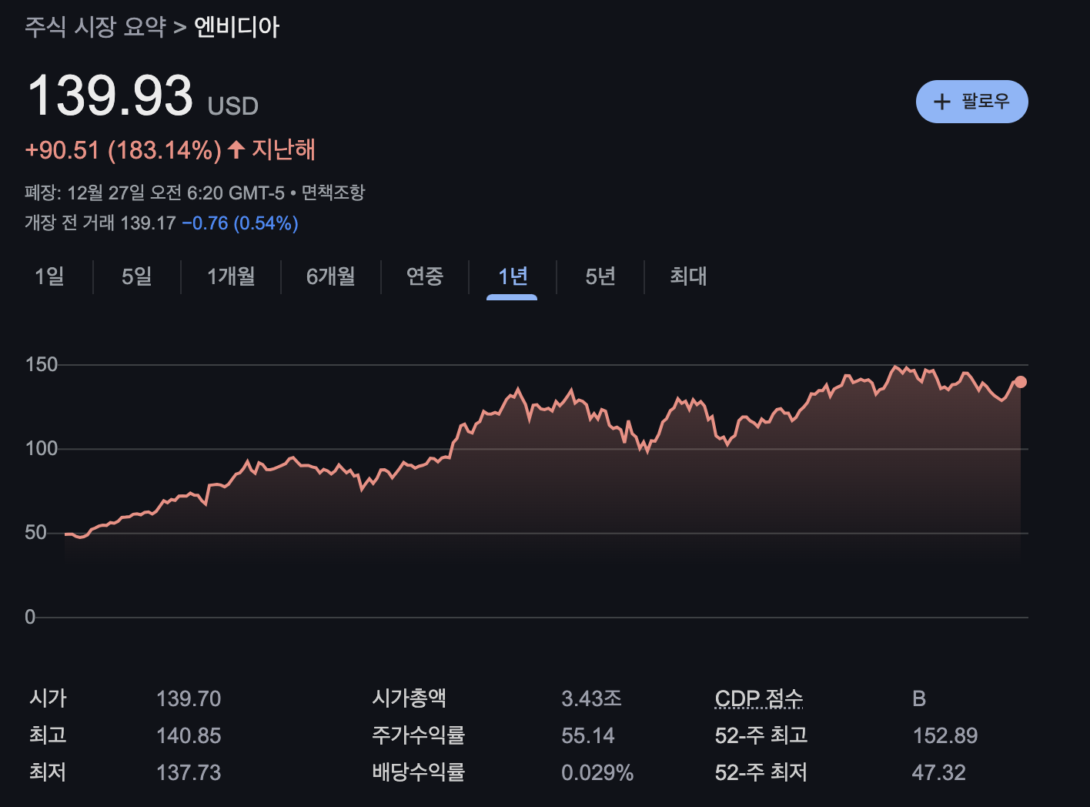Reselect the active 1년 tab

tap(511, 277)
